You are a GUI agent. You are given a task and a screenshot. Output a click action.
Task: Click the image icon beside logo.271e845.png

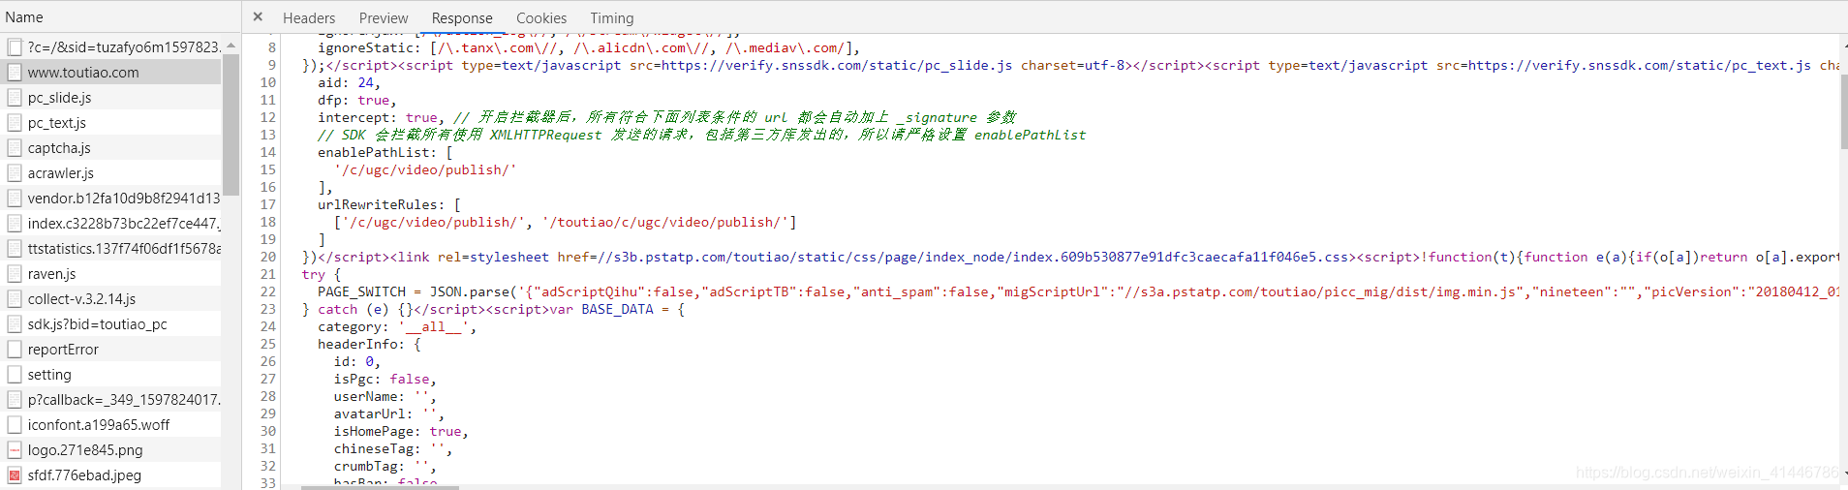(x=15, y=449)
